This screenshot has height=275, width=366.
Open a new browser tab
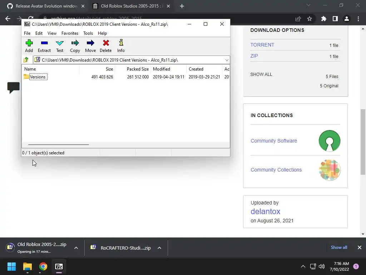pyautogui.click(x=182, y=6)
